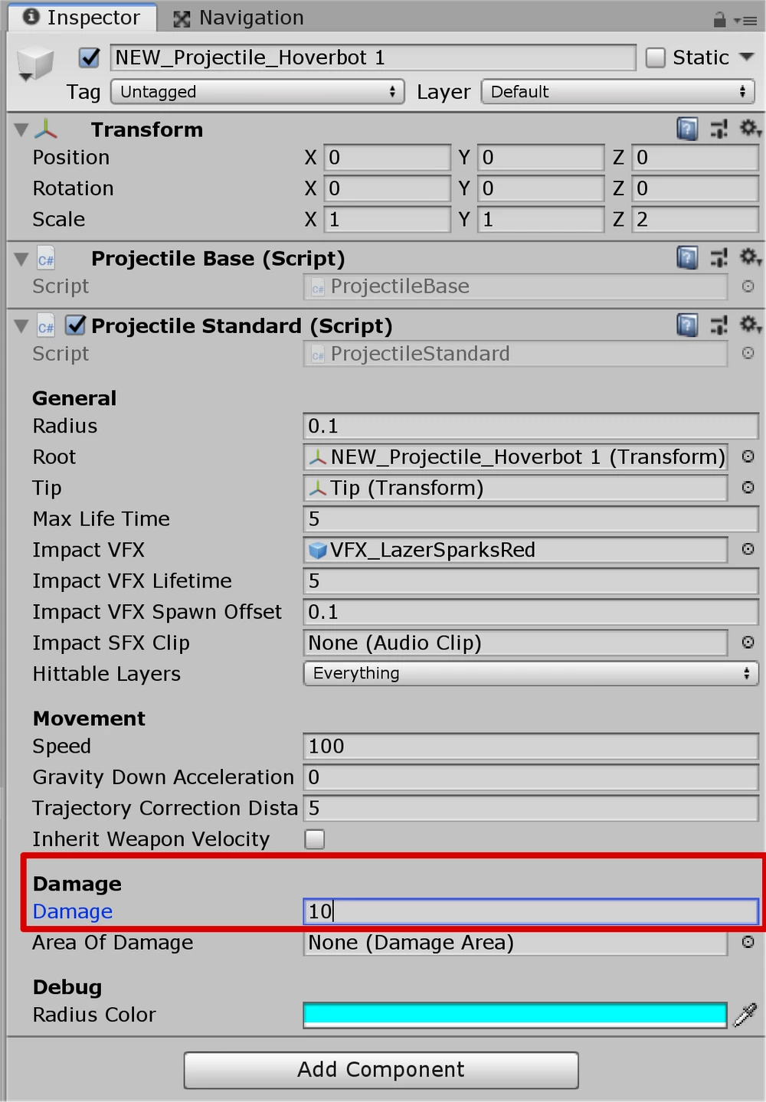This screenshot has height=1102, width=766.
Task: Open the Radius Color swatch
Action: [515, 1015]
